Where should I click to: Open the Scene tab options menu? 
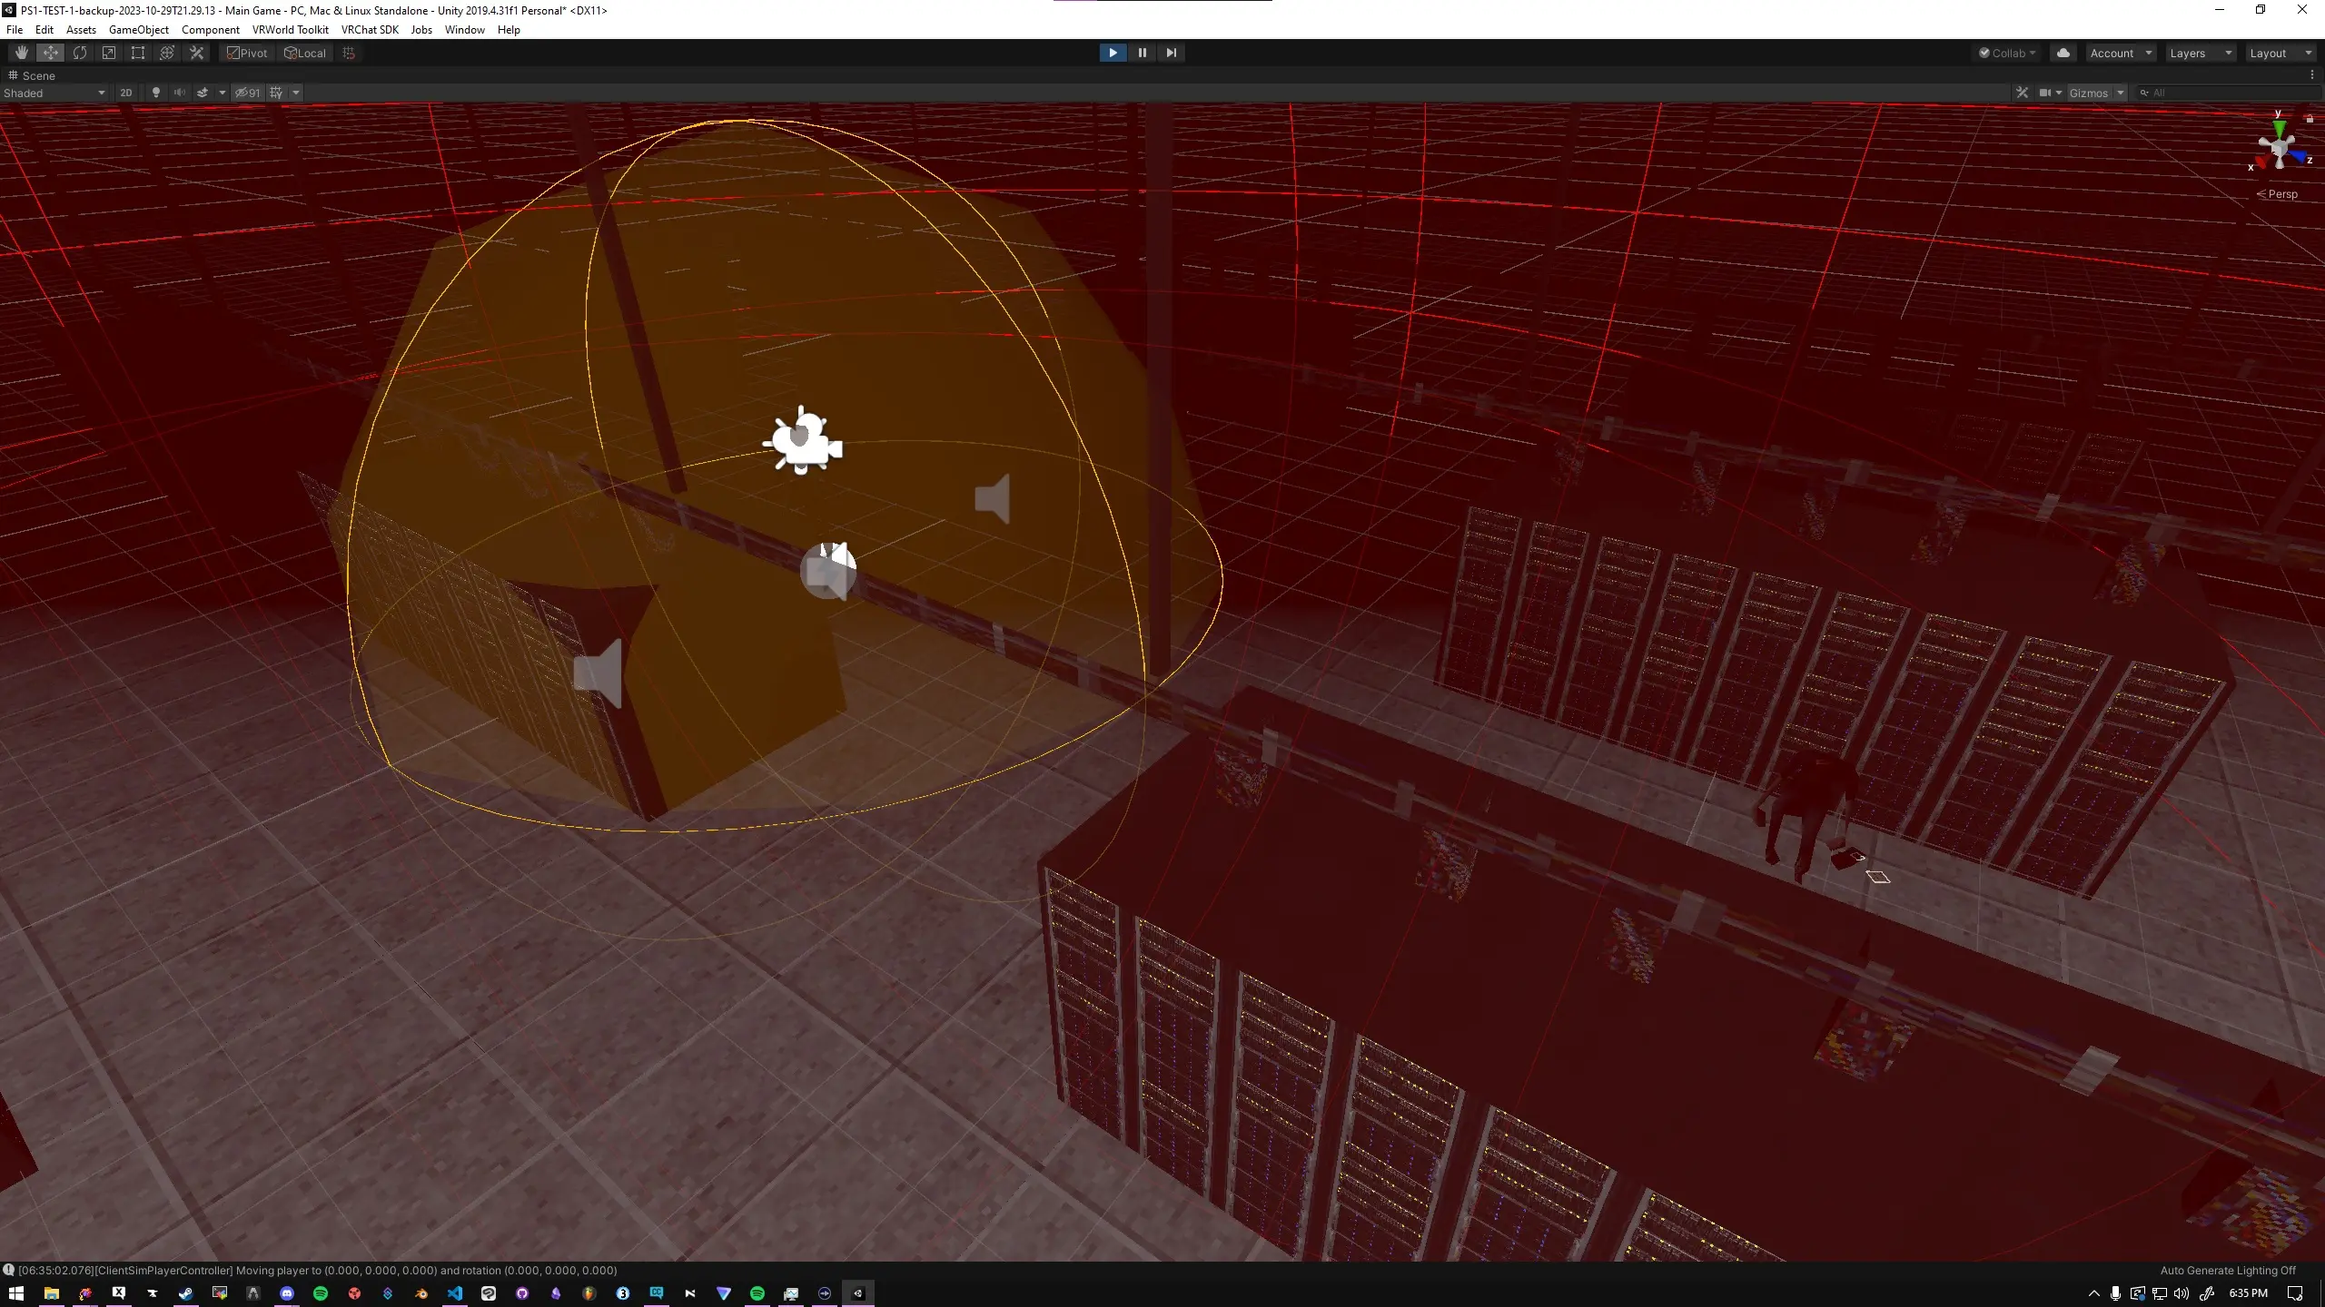click(x=2312, y=75)
